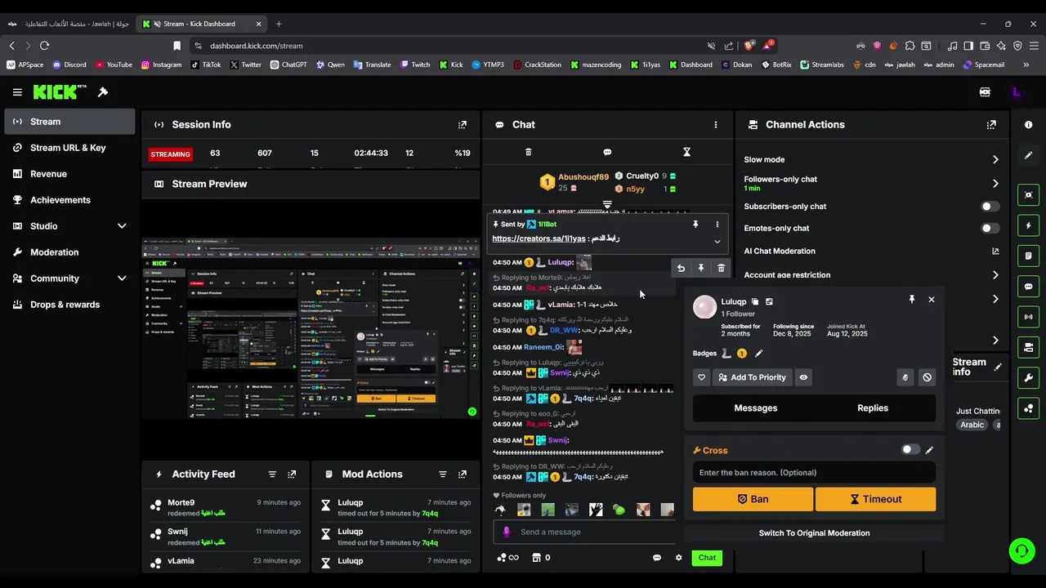Click the orange Ban button
Image resolution: width=1046 pixels, height=588 pixels.
pos(753,499)
